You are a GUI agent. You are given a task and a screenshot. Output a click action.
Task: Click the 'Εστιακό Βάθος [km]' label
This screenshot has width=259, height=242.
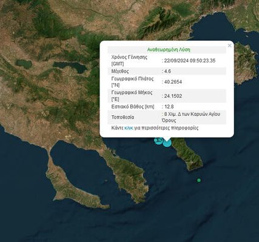(133, 107)
